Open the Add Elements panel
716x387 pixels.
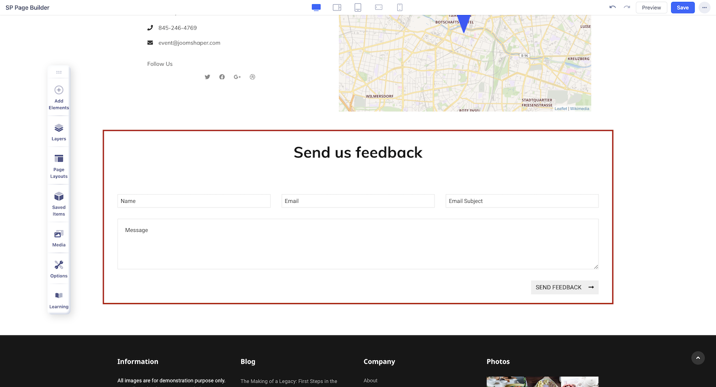59,97
